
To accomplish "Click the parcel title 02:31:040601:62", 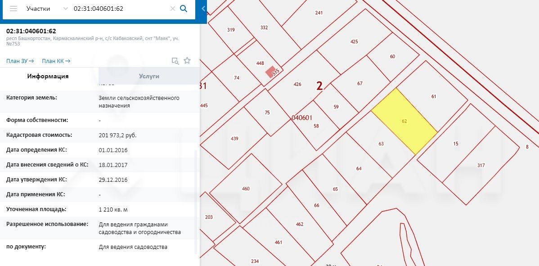I will pos(31,31).
